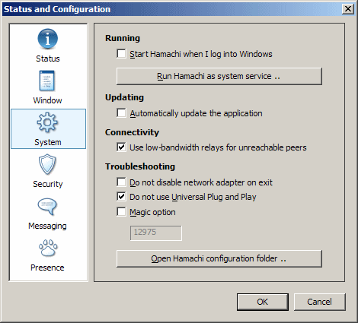The height and width of the screenshot is (323, 358).
Task: Uncheck Use low-bandwidth relays for unreachable peers
Action: point(121,147)
